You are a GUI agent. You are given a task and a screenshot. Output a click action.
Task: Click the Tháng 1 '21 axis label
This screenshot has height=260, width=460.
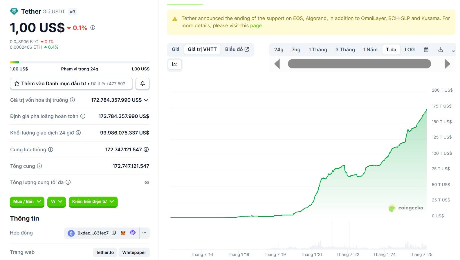311,254
